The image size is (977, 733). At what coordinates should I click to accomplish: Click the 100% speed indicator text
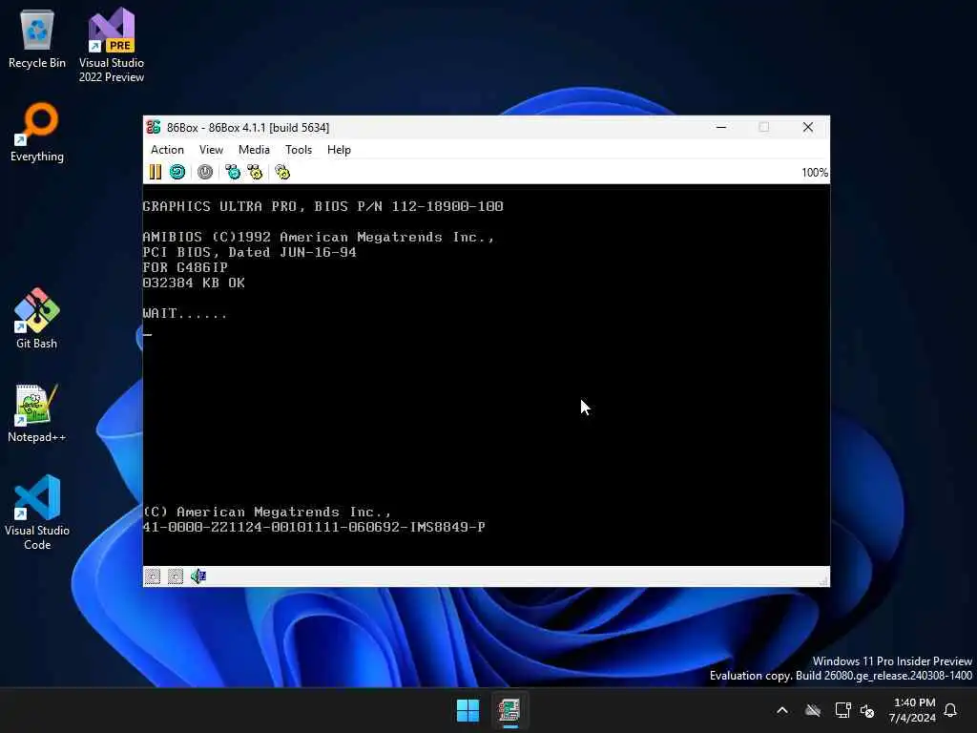click(815, 173)
